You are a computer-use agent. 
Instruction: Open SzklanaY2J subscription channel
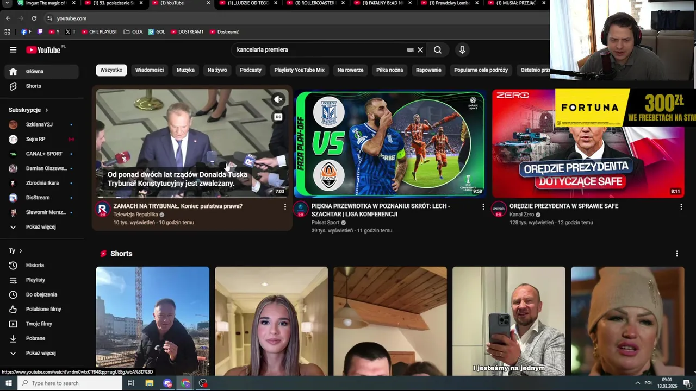tap(41, 125)
